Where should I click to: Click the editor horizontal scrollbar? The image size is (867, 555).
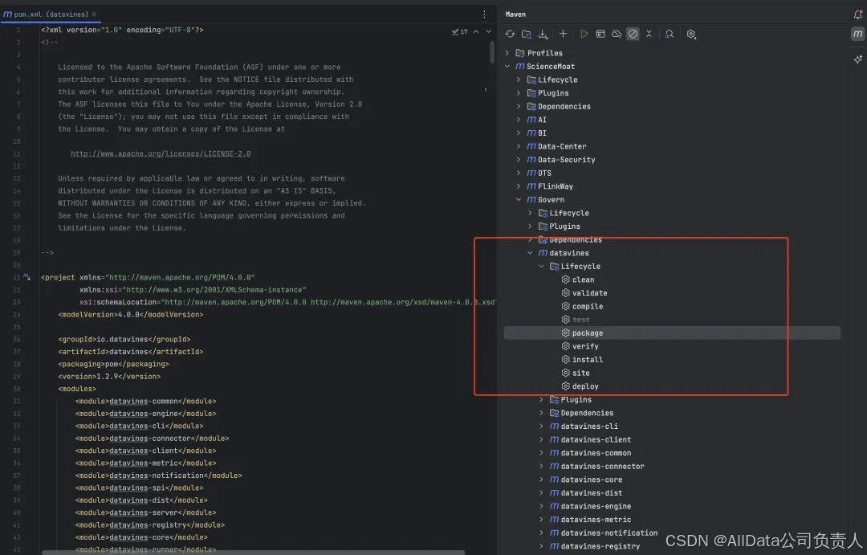click(253, 552)
